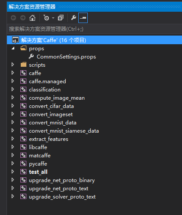
Task: Click the Collapse All icon
Action: click(x=61, y=18)
